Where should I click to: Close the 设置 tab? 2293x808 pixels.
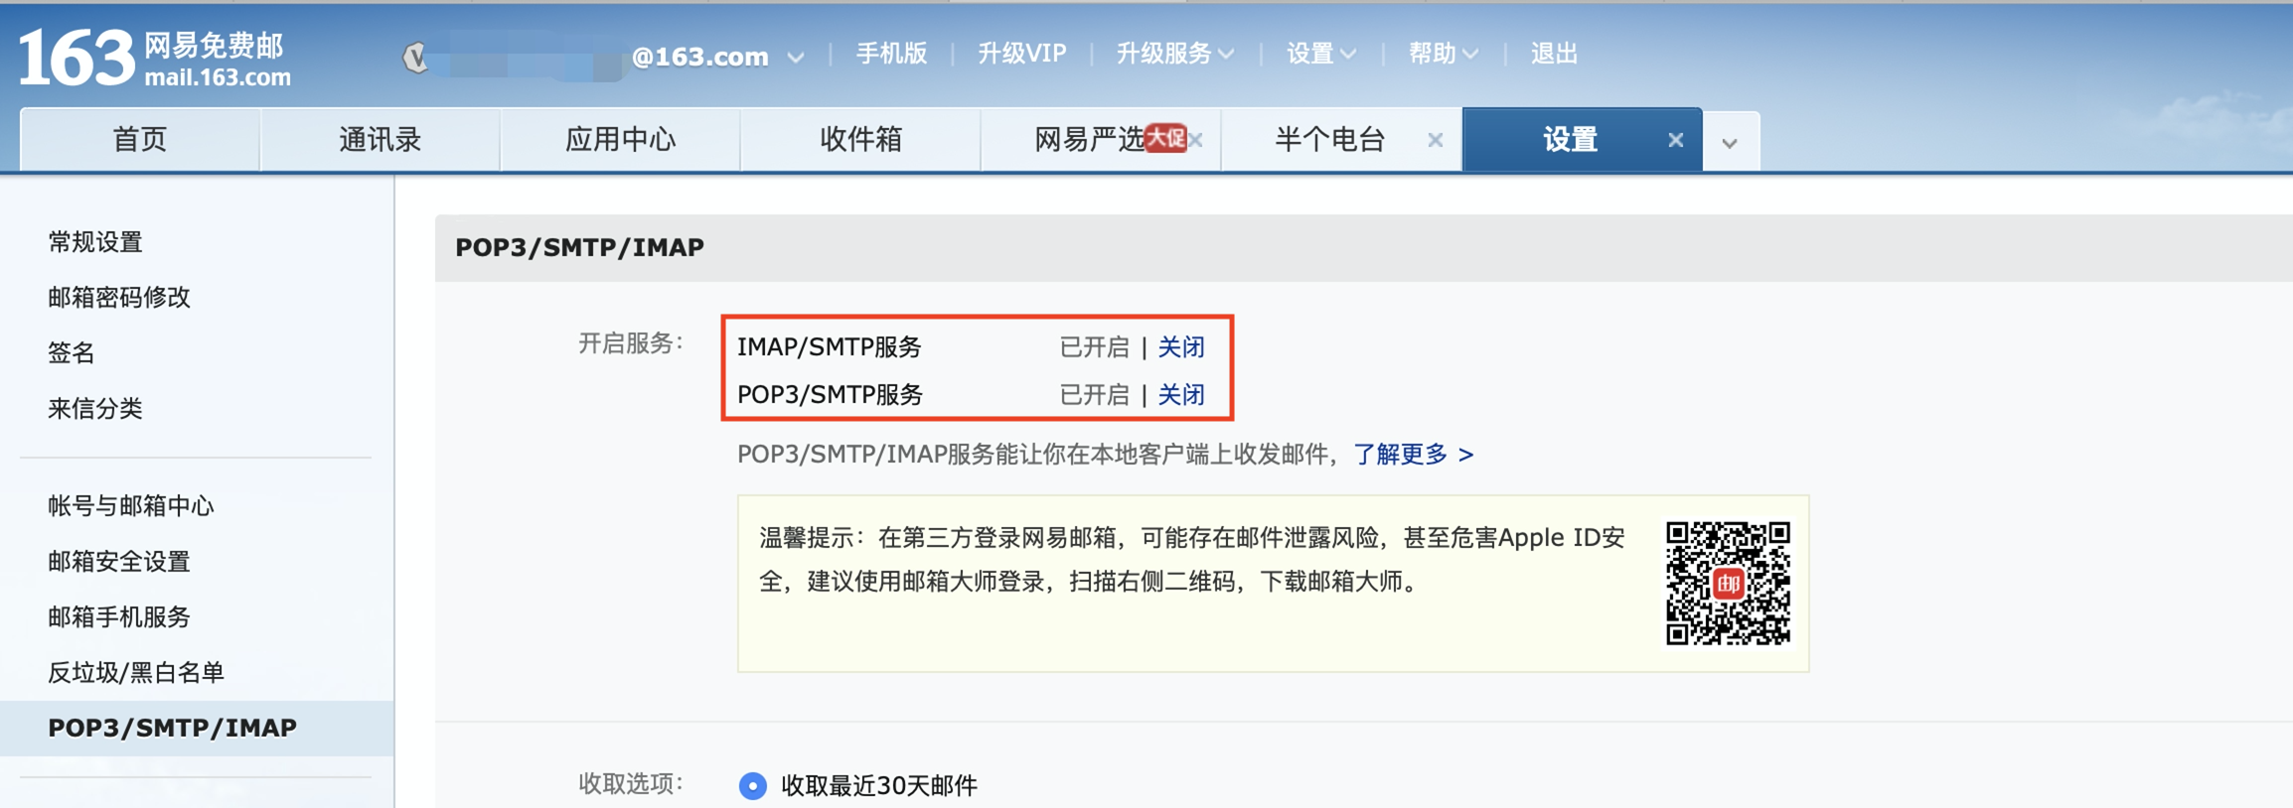tap(1676, 140)
